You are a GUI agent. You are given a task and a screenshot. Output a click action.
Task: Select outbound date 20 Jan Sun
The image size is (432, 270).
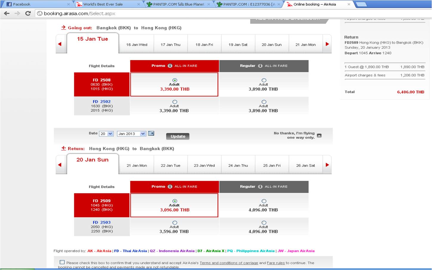coord(272,45)
